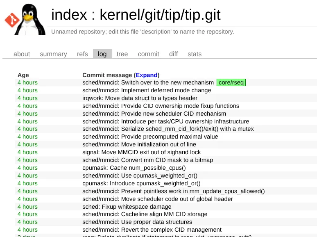Open commit 'signal: Move MMCID exit out of sighand lock'

(141, 152)
